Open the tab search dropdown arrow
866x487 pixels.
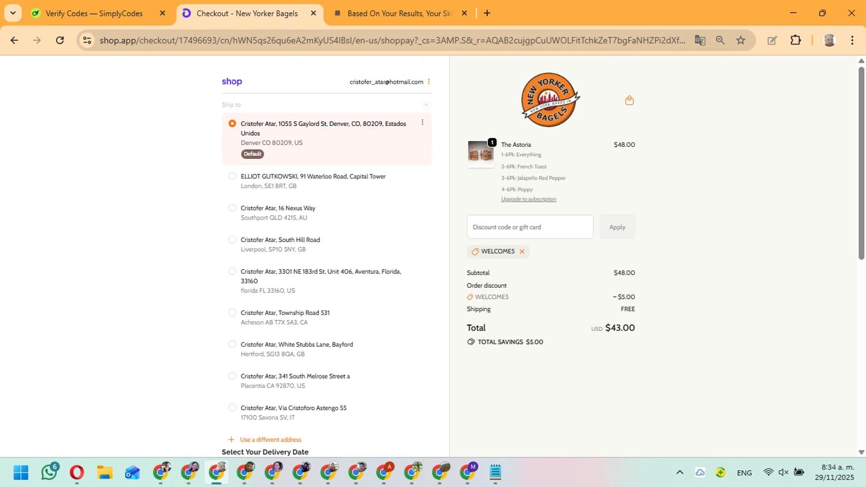[x=13, y=13]
